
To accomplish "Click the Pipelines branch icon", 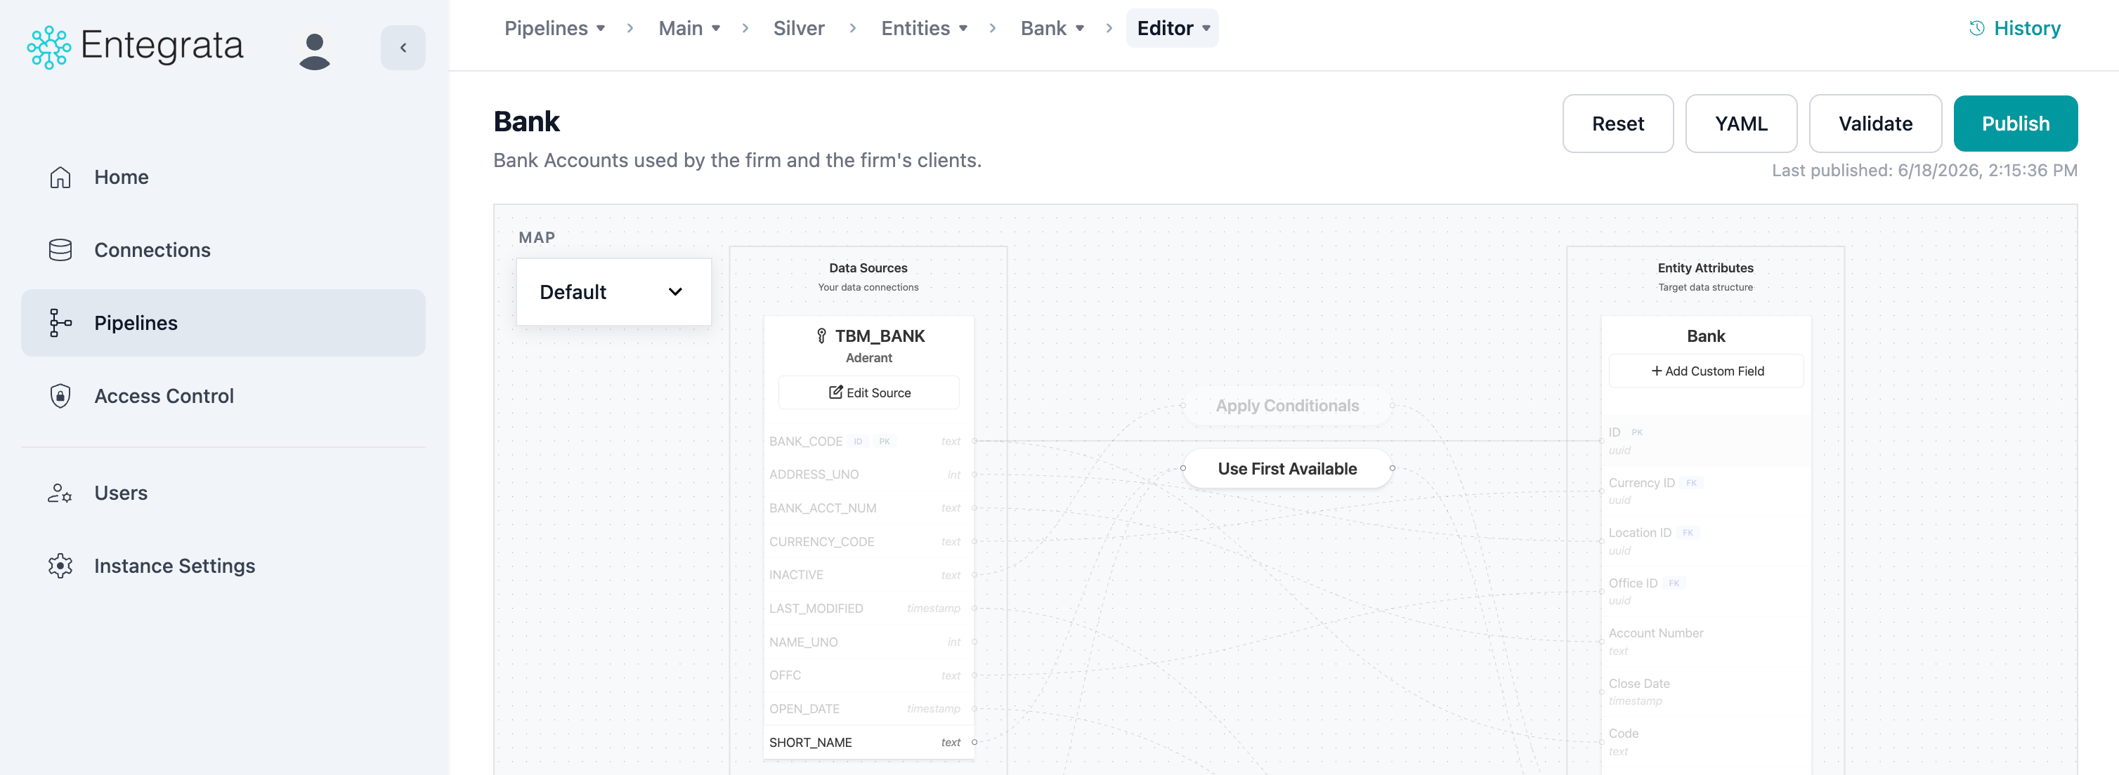I will pyautogui.click(x=60, y=323).
